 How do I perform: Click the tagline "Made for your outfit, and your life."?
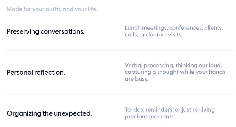(x=52, y=9)
